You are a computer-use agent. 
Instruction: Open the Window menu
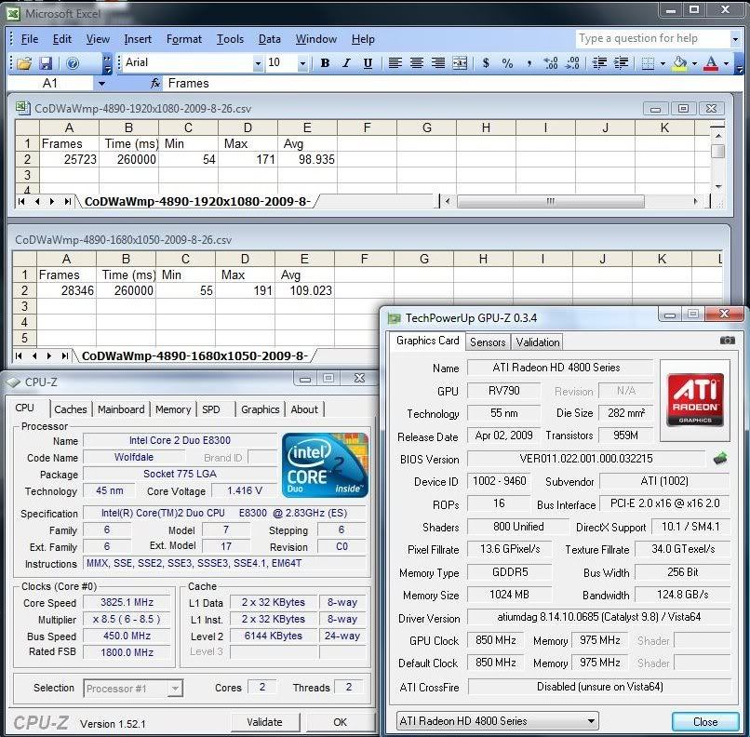[316, 39]
